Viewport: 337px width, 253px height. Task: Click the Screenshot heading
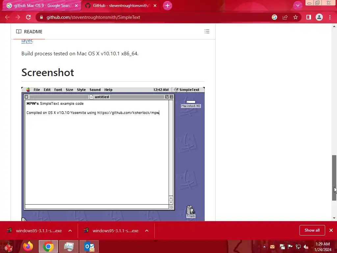[48, 72]
